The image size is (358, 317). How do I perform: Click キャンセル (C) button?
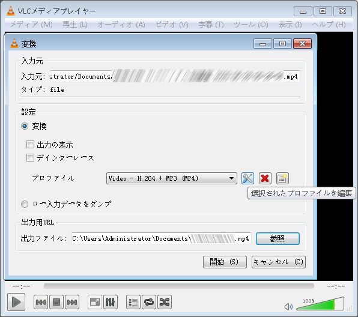click(x=279, y=262)
